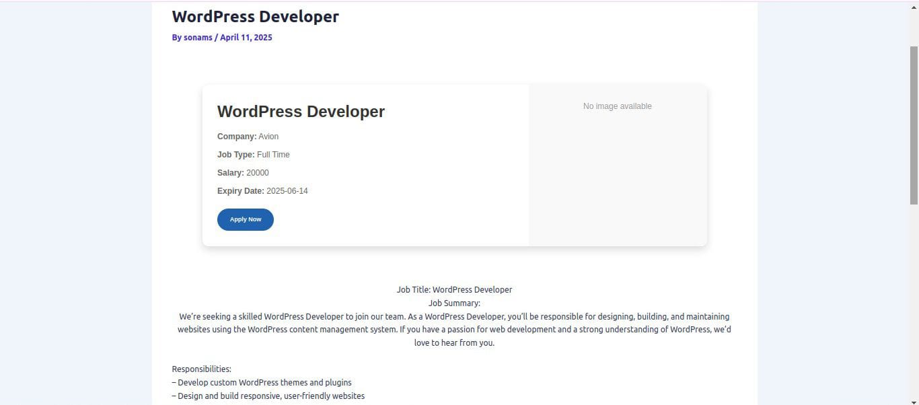The width and height of the screenshot is (919, 405).
Task: Select the job description paragraph
Action: (454, 329)
